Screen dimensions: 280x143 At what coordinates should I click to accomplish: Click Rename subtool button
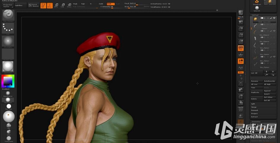[257, 81]
